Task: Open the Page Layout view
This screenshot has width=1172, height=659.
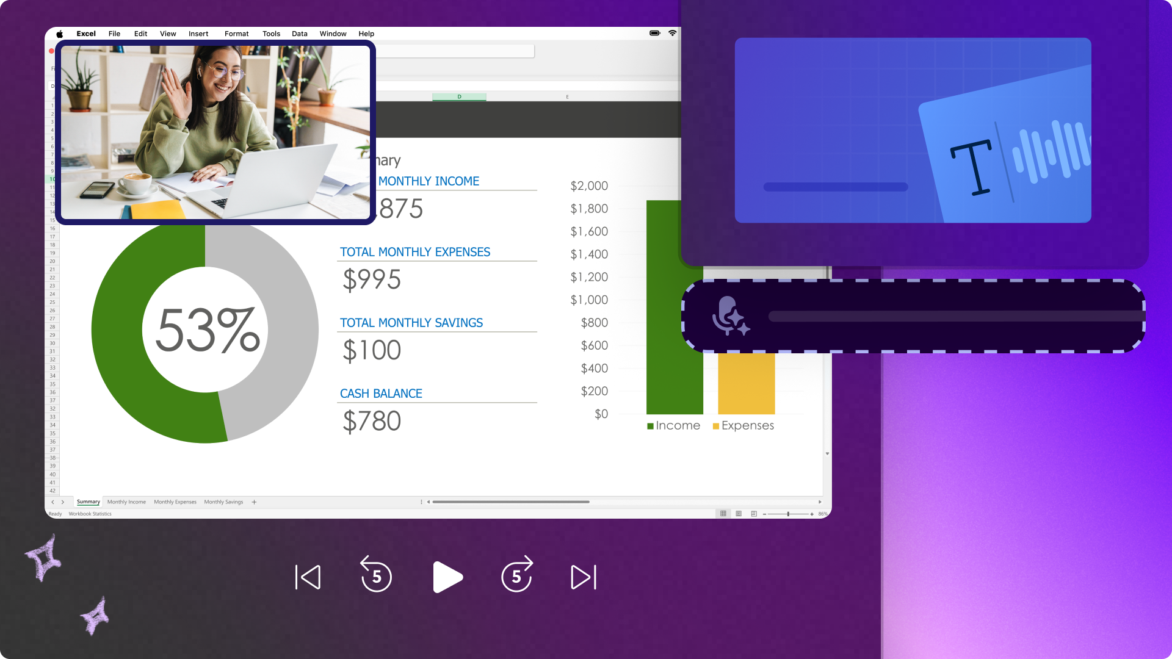Action: (x=739, y=514)
